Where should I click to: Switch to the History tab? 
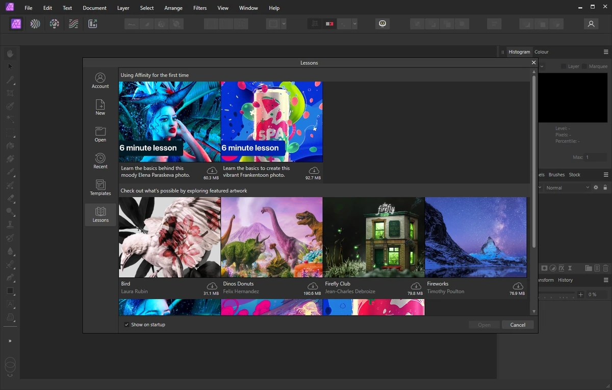coord(565,280)
